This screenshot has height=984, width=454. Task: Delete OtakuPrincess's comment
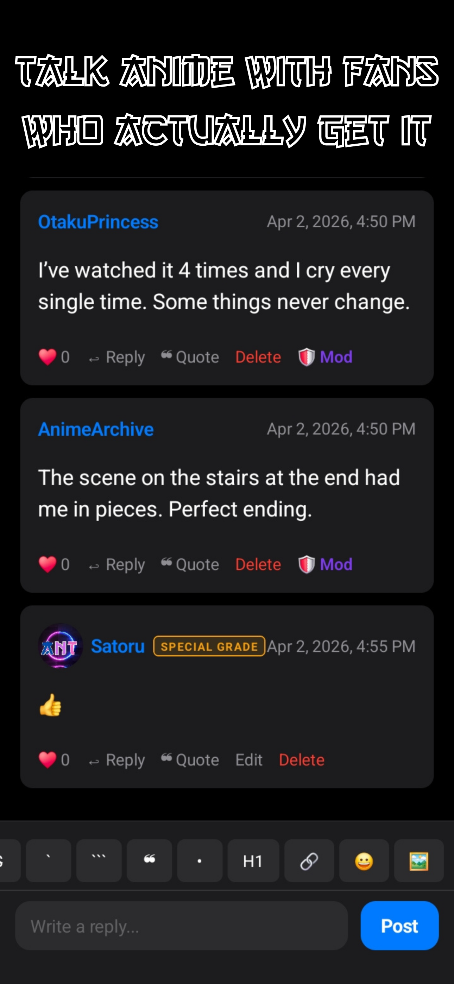pyautogui.click(x=258, y=357)
